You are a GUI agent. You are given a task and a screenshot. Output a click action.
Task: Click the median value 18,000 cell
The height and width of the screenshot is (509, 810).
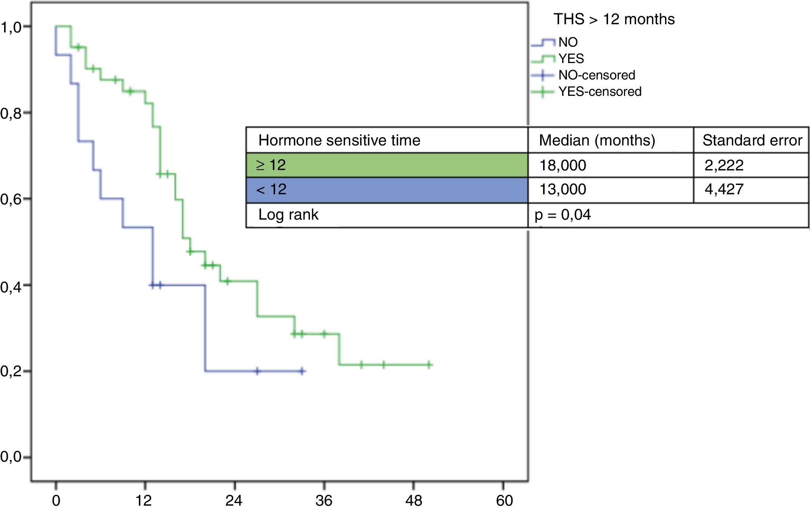563,165
